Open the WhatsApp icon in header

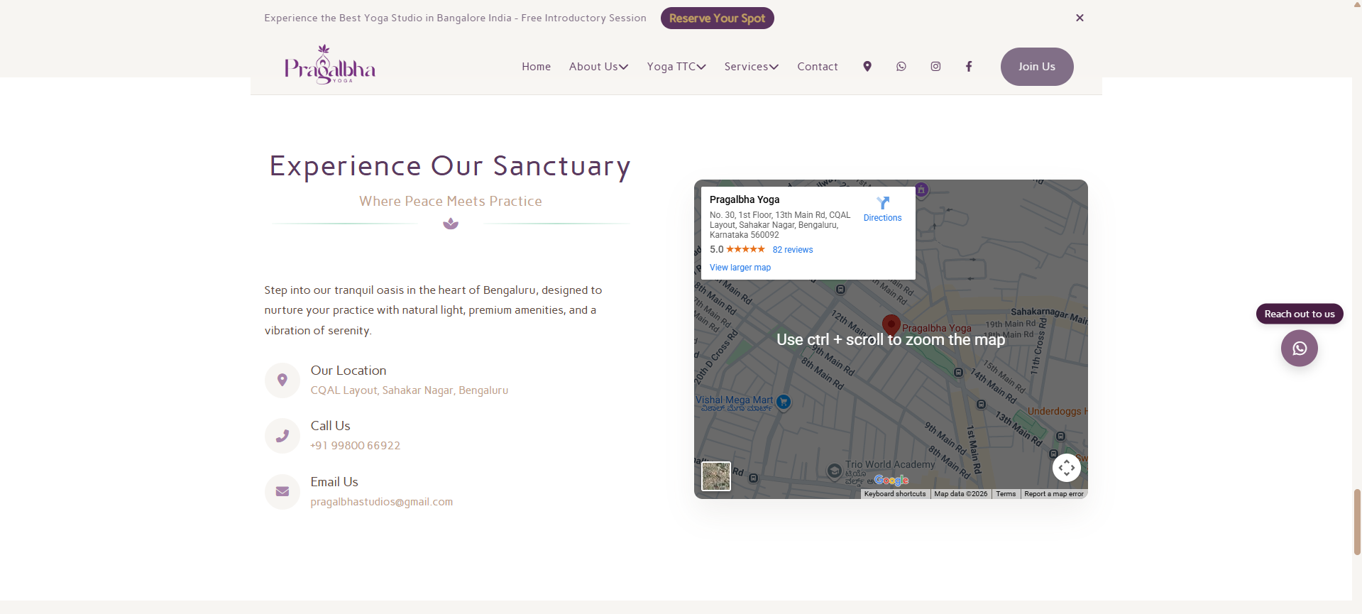coord(901,66)
